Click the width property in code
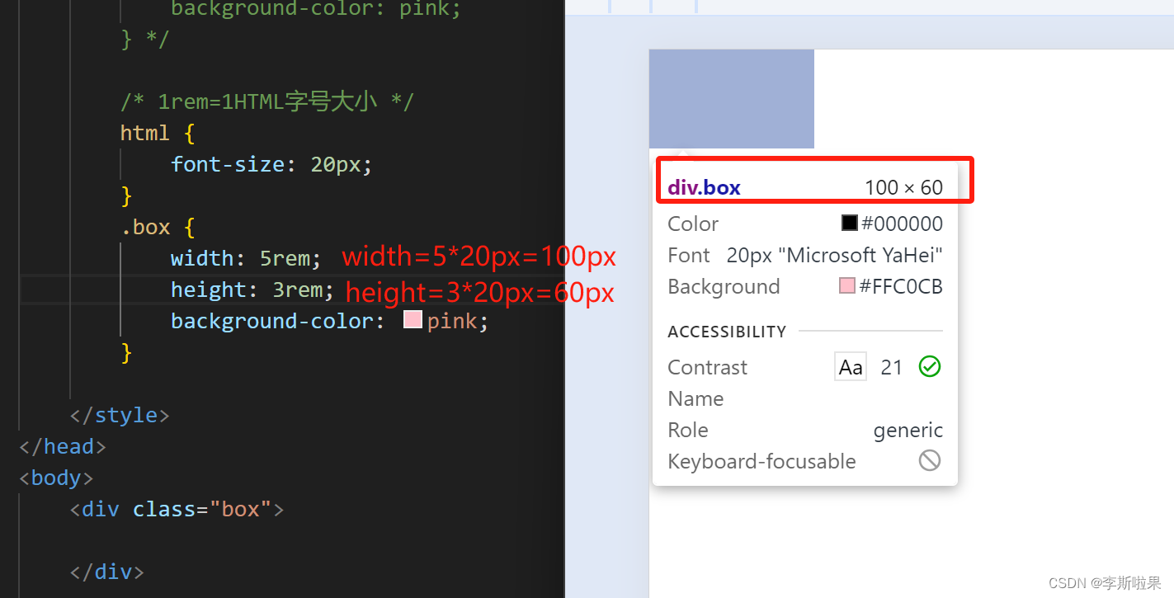Viewport: 1174px width, 598px height. 202,258
